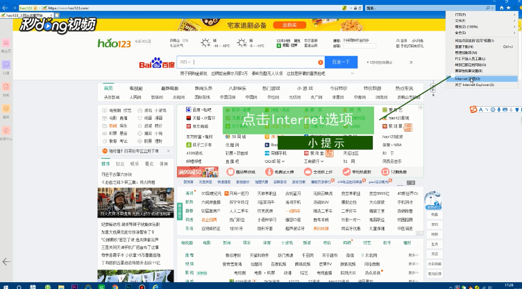Click the IE forward arrow button
The image size is (522, 289).
[x=14, y=8]
